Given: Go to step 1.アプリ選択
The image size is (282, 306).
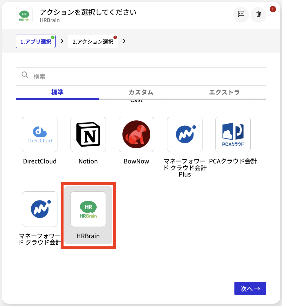Looking at the screenshot, I should 36,41.
